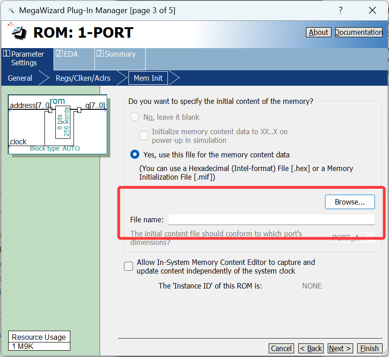Check 'Initialize memory content data to XX..X'
Screen dimensions: 389x357
pyautogui.click(x=144, y=136)
